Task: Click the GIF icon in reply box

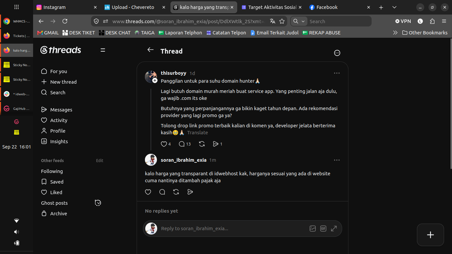Action: pyautogui.click(x=323, y=229)
